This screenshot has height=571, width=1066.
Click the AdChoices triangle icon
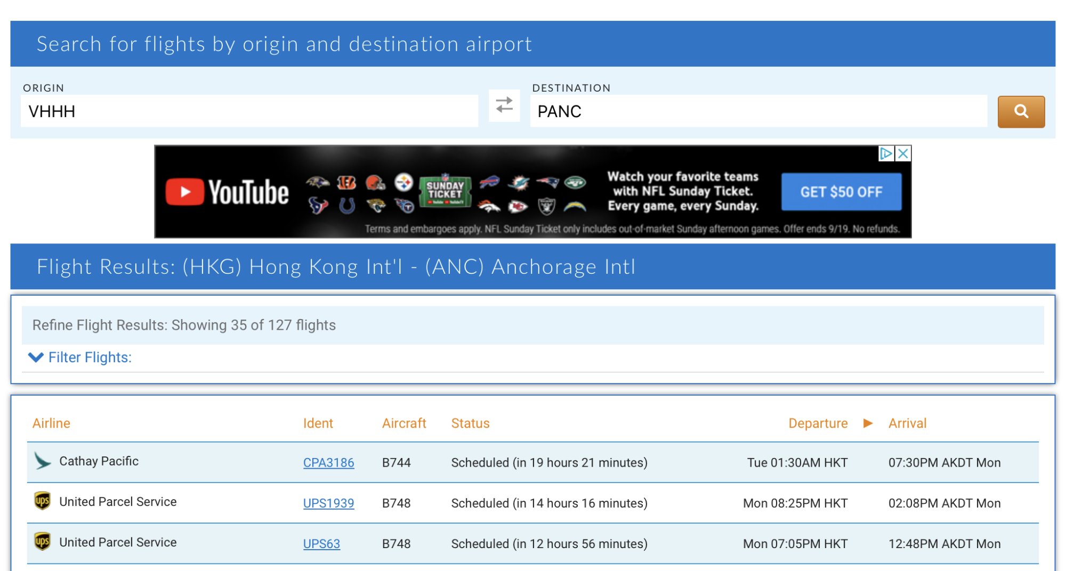pos(886,154)
